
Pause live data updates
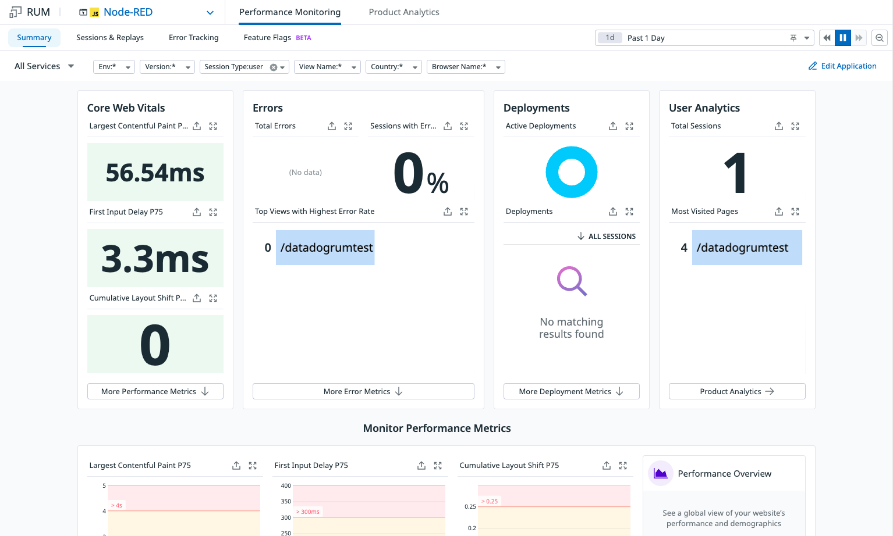click(843, 38)
